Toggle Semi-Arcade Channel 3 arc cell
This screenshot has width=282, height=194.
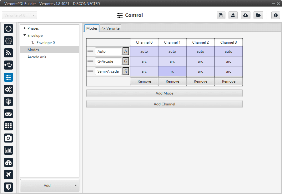coord(229,71)
